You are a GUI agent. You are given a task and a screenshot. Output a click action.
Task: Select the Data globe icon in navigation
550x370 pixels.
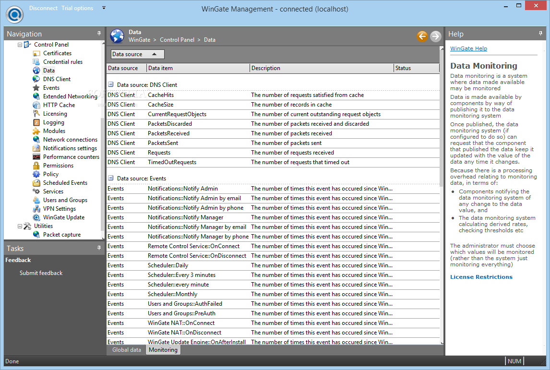click(x=36, y=71)
